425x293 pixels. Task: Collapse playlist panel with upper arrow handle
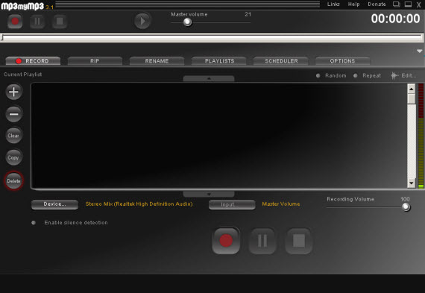click(209, 78)
